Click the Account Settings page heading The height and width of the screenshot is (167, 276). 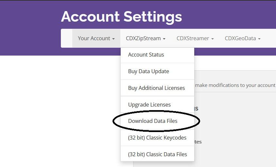[x=121, y=17]
